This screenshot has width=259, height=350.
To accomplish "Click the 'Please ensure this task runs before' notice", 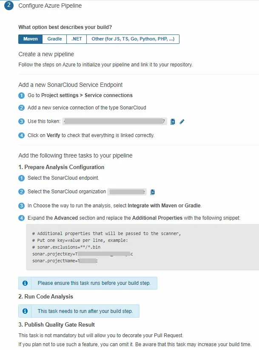I will coord(94,283).
